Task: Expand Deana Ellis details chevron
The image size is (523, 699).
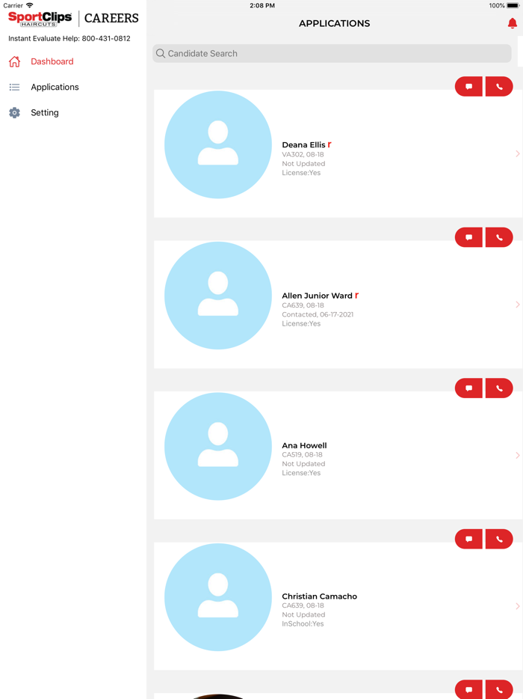Action: (517, 154)
